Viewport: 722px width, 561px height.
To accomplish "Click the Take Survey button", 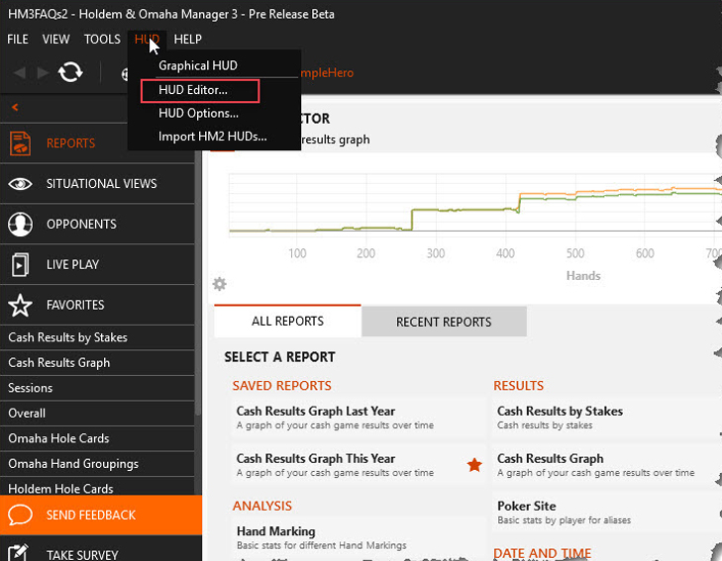I will tap(83, 555).
